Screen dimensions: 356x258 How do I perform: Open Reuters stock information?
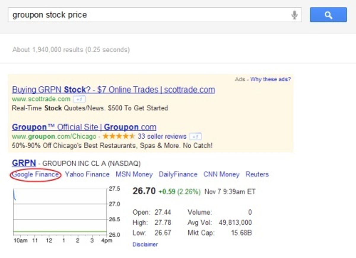(x=257, y=174)
